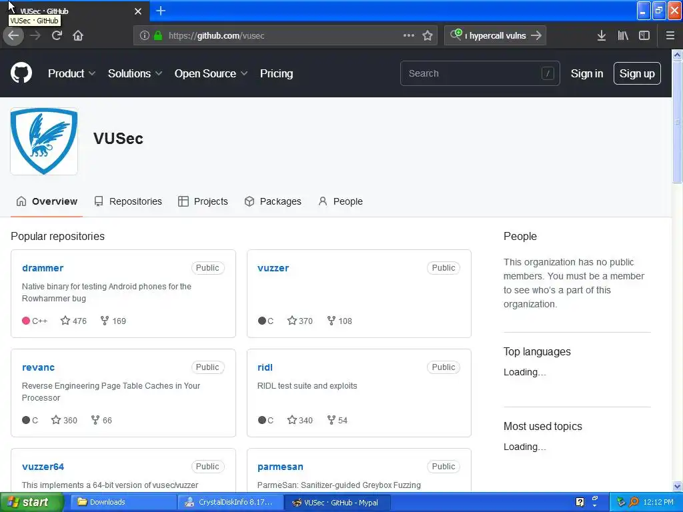The height and width of the screenshot is (512, 683).
Task: Click the taskbar clock 12:12 PM
Action: click(658, 502)
